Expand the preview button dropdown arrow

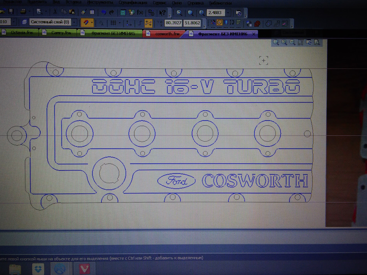point(45,11)
